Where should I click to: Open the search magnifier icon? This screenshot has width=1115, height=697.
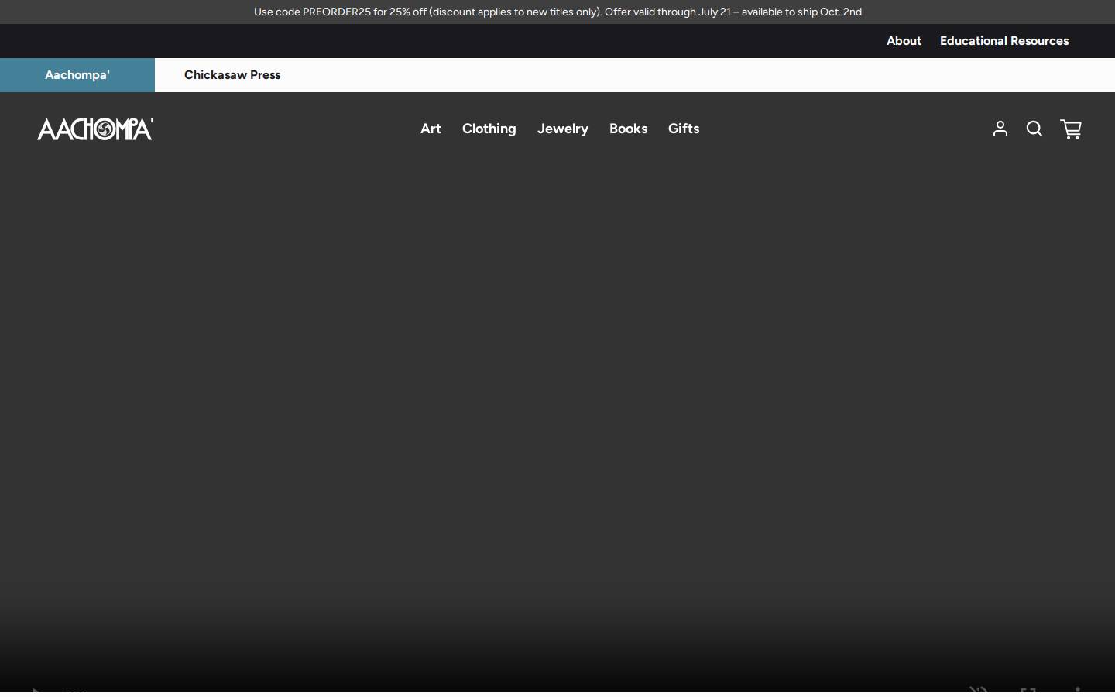[1034, 129]
